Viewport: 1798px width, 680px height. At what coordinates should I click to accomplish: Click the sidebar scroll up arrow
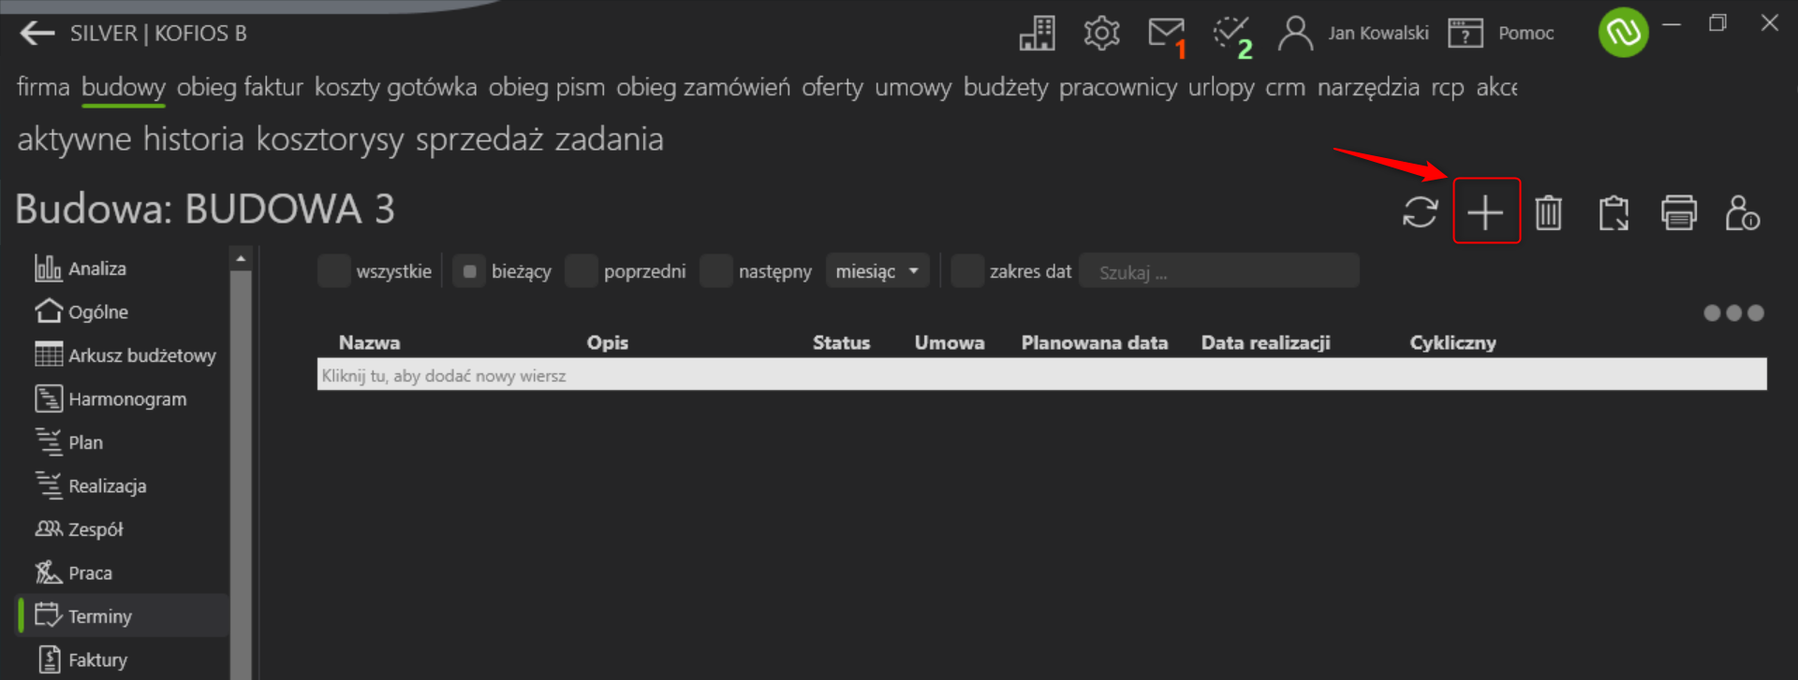coord(241,258)
